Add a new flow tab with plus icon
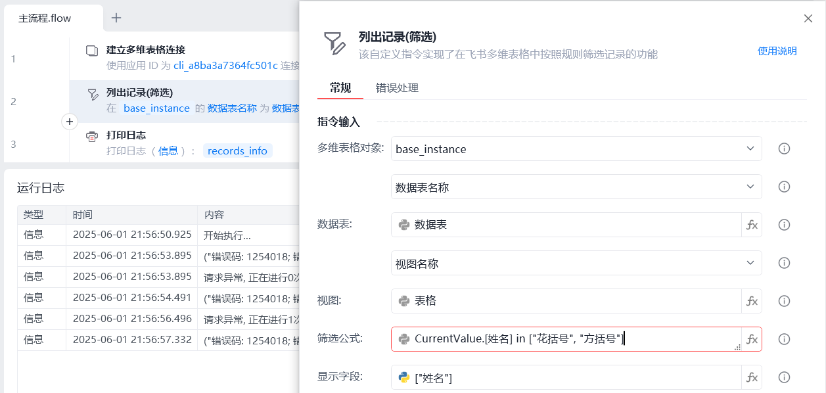Screen dimensions: 826x393 116,18
